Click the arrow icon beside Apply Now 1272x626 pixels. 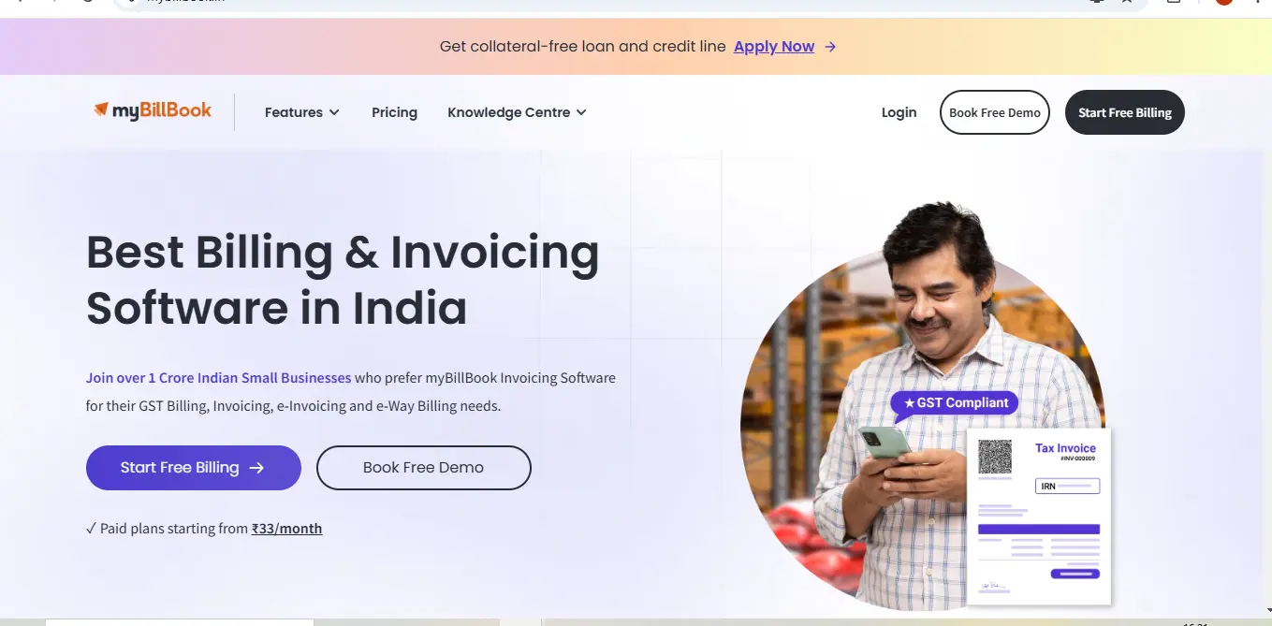(830, 47)
